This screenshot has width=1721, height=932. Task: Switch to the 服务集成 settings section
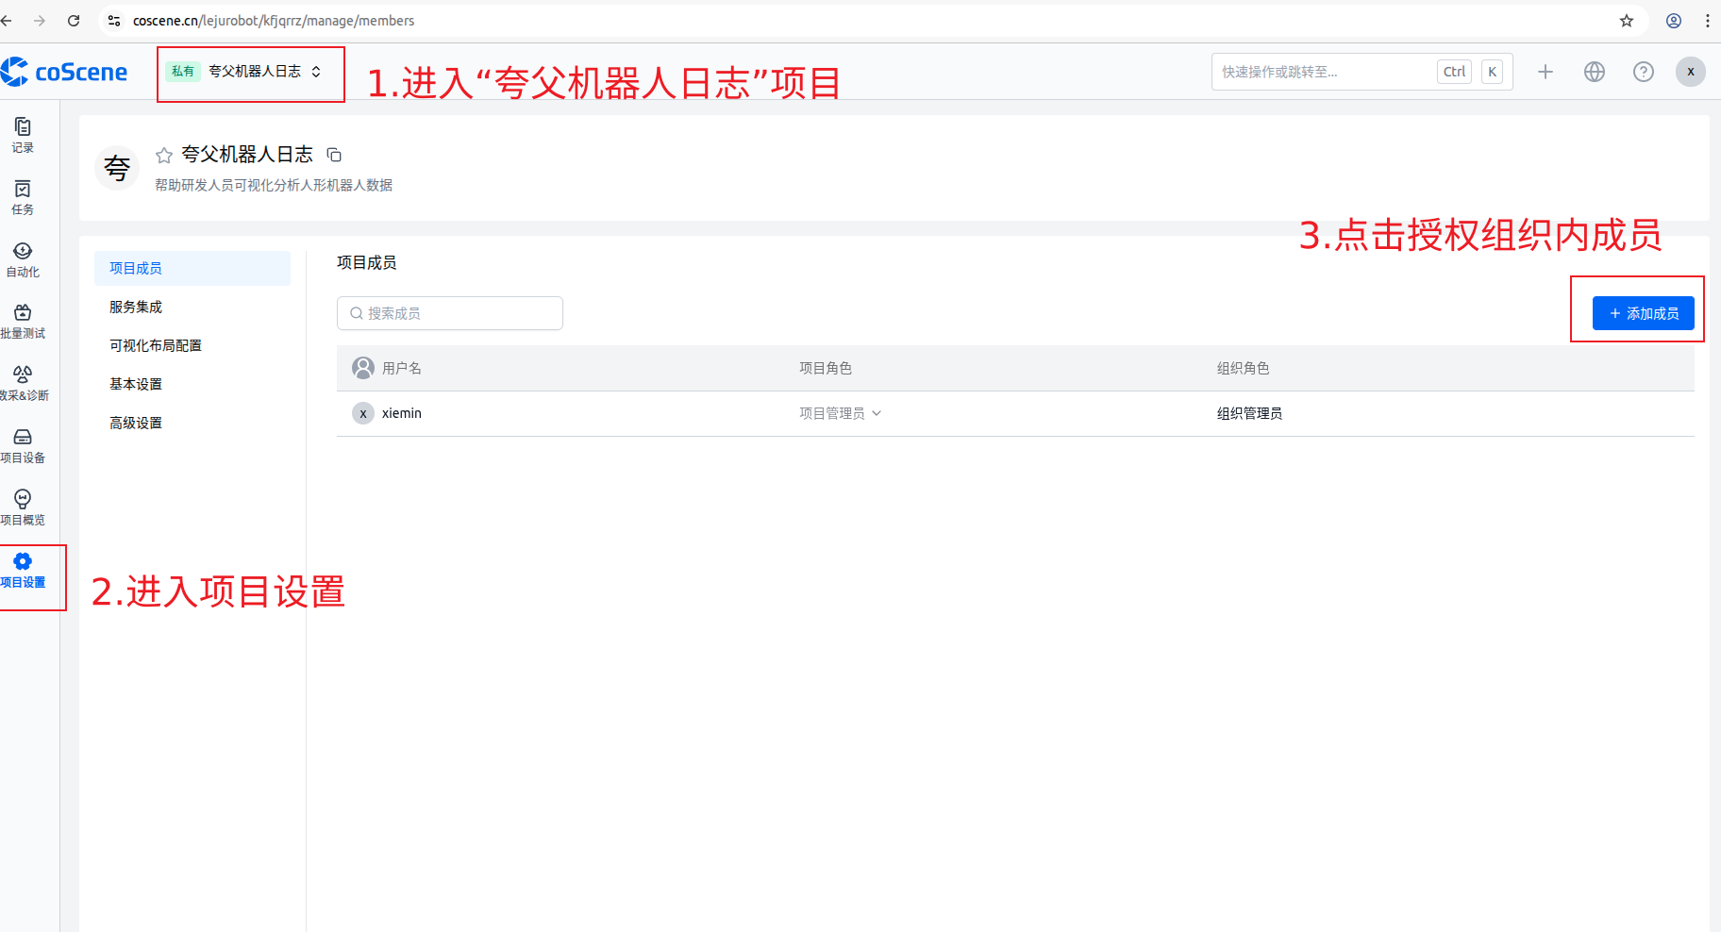coord(135,306)
